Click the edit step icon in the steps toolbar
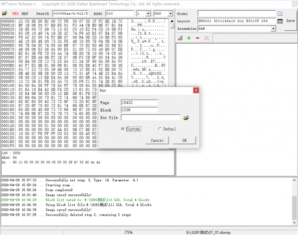The image size is (298, 235). click(180, 38)
